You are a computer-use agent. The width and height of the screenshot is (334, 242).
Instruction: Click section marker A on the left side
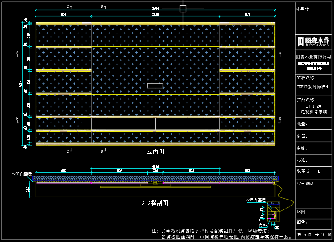17,53
